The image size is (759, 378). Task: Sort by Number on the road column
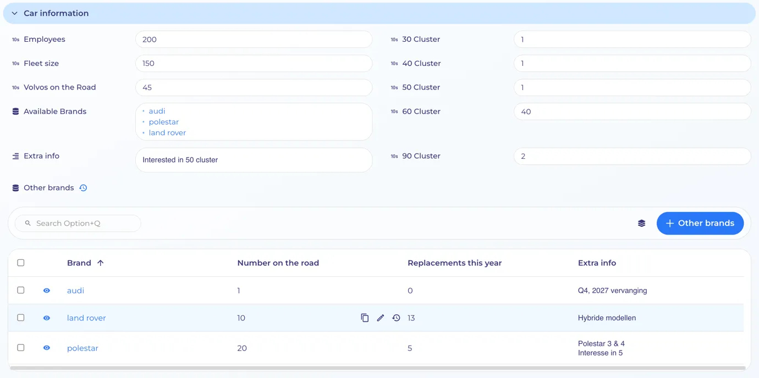[x=278, y=263]
